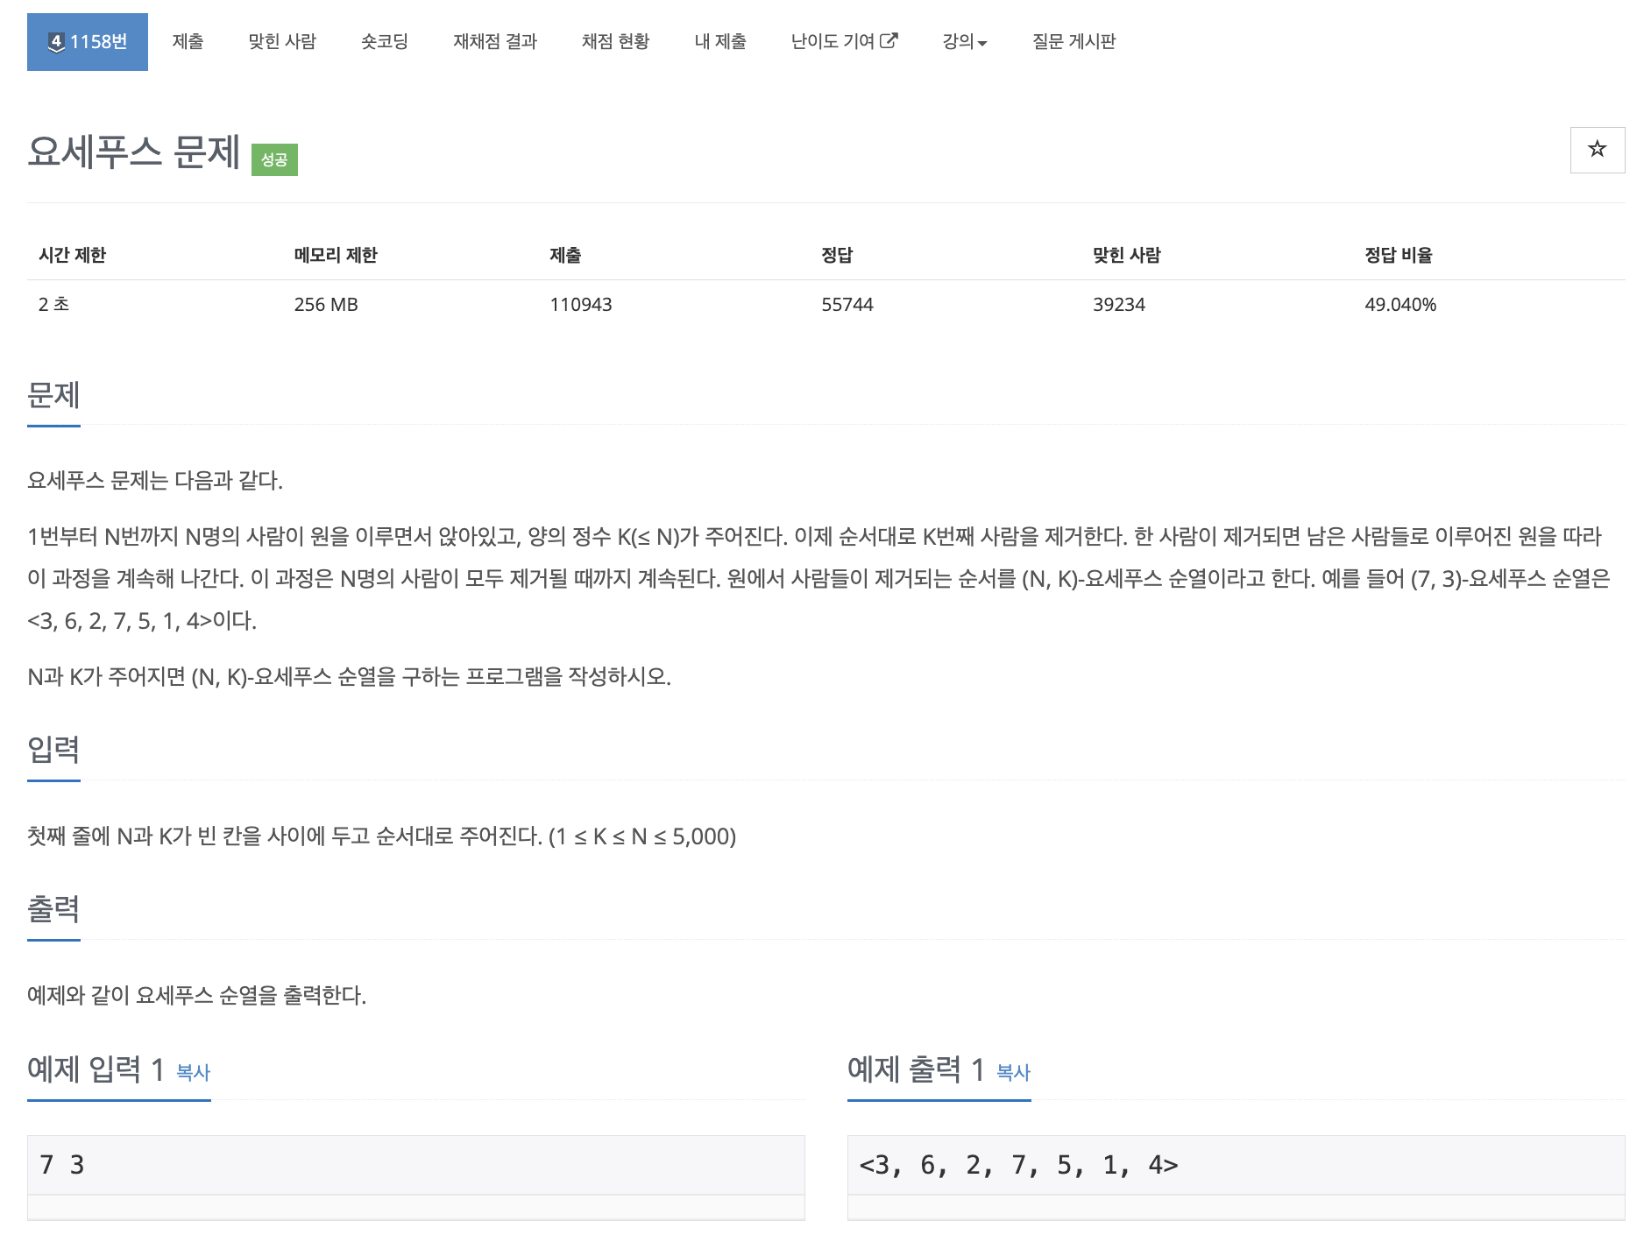Go to the 숏코딩 tab
The width and height of the screenshot is (1651, 1249).
coord(384,41)
